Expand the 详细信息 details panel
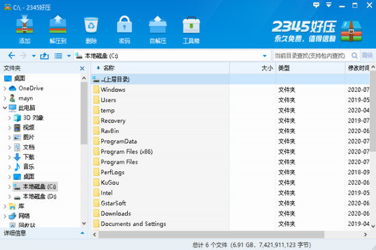376x250 pixels. point(82,233)
